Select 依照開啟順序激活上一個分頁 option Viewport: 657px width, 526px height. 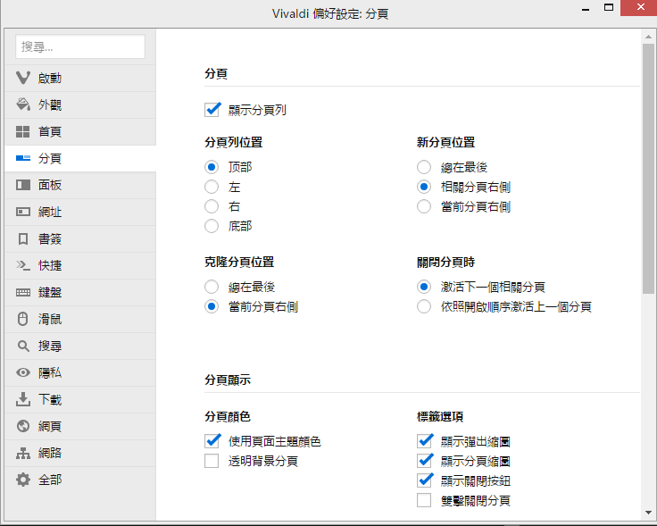click(x=424, y=306)
